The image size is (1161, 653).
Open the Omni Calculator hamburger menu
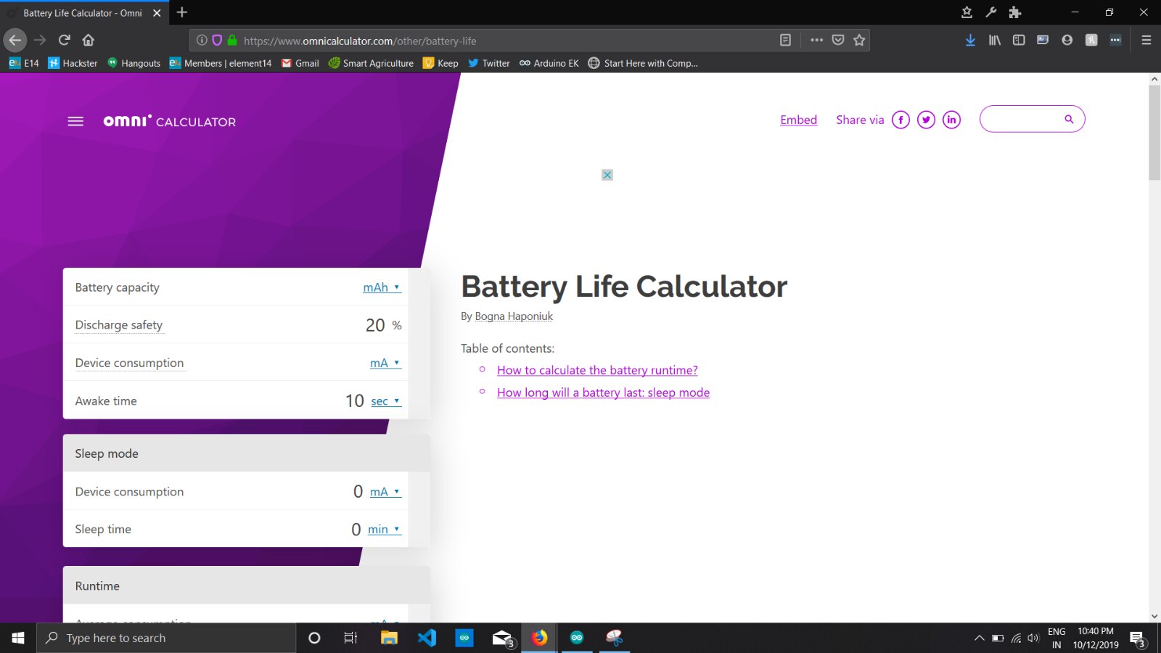75,121
